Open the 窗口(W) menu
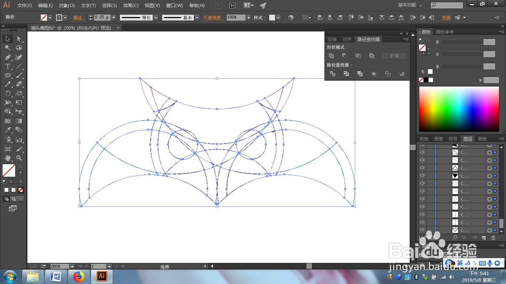506x284 pixels. click(x=174, y=6)
